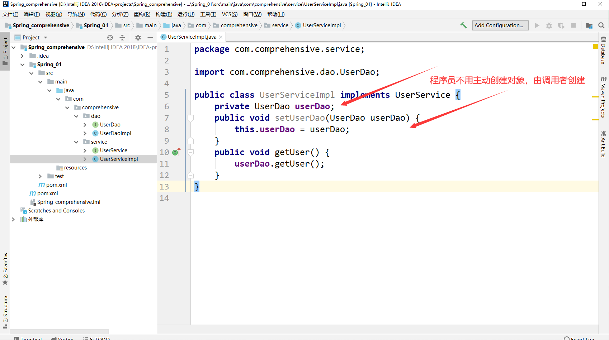Collapse the service package
Screen dimensions: 609x340
point(76,142)
